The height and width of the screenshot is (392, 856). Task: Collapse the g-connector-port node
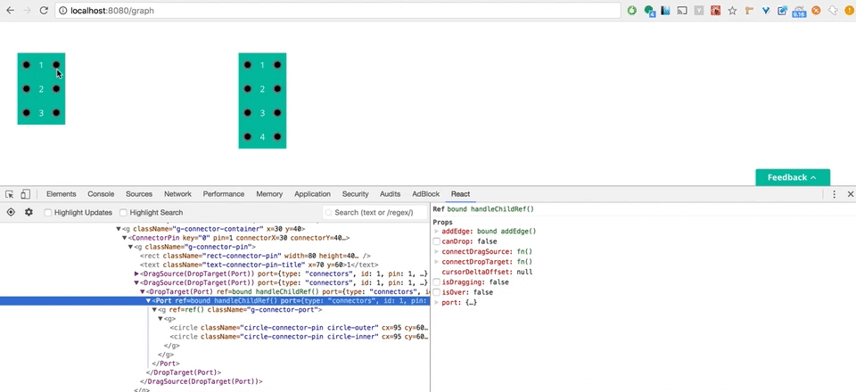[x=154, y=310]
